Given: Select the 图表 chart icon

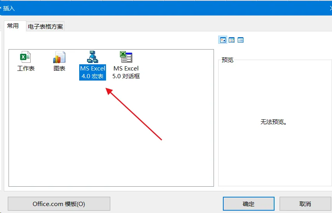Looking at the screenshot, I should (59, 61).
